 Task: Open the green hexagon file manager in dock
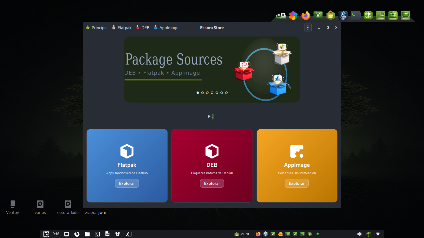click(x=330, y=16)
